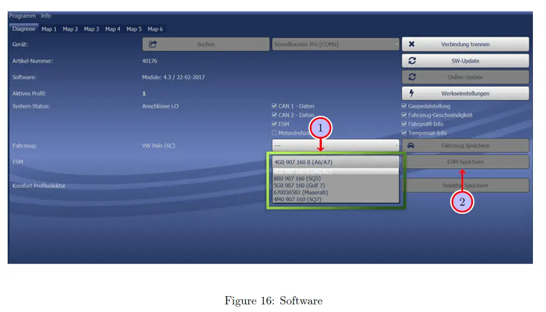Click the Verbindung trennen button

[465, 44]
